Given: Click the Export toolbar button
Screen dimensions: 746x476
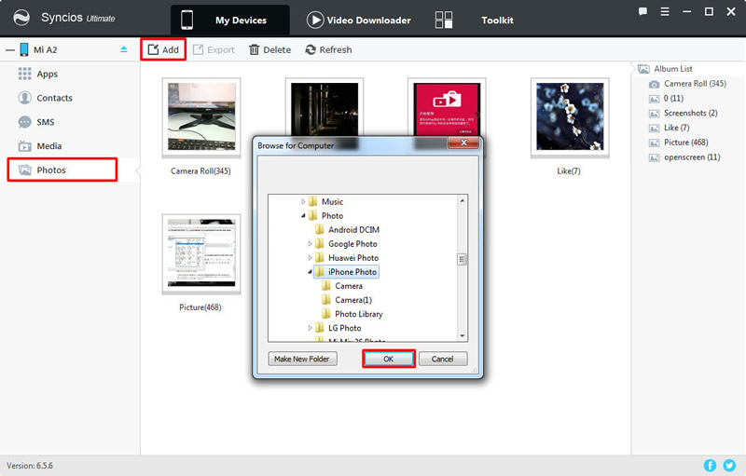Looking at the screenshot, I should (214, 49).
